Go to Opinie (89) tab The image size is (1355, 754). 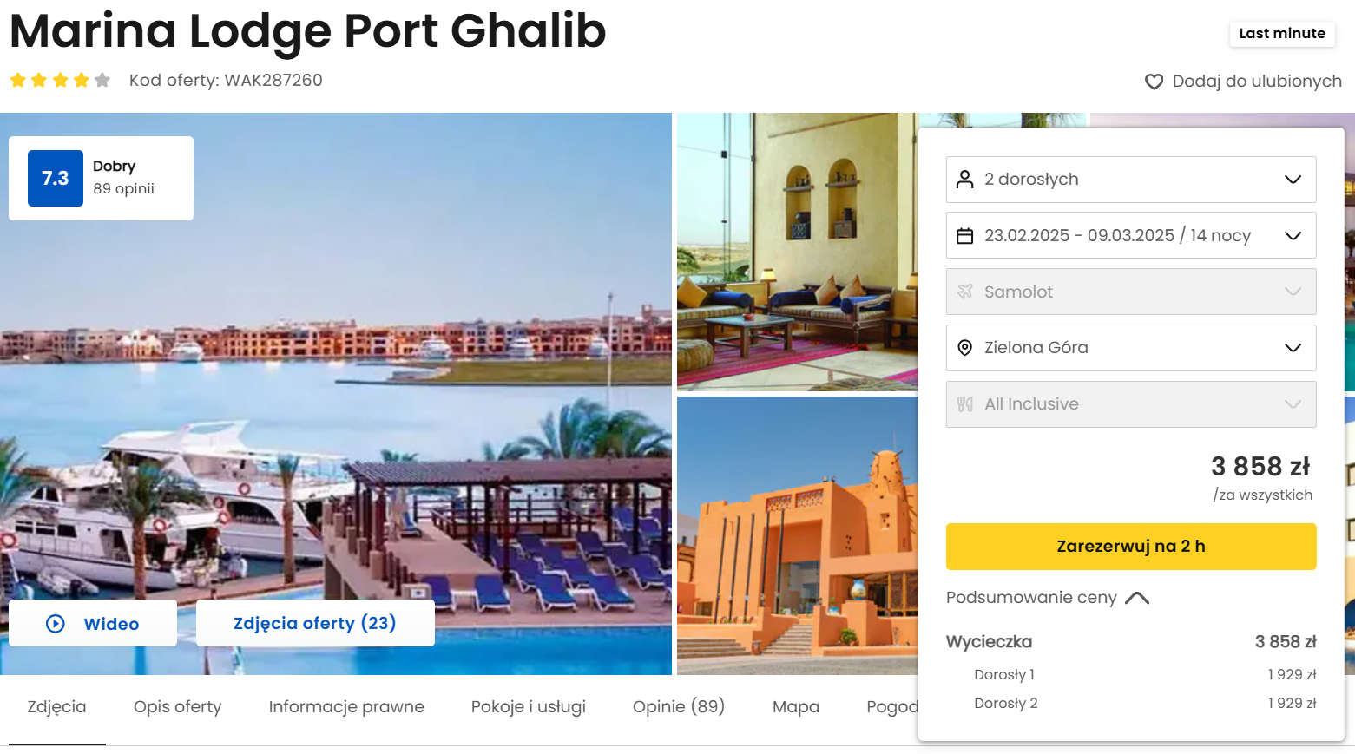(679, 707)
